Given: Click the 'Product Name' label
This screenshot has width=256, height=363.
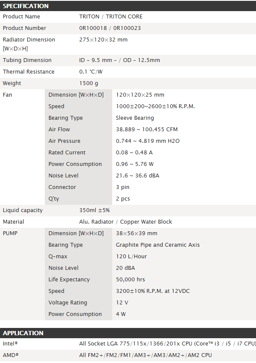Looking at the screenshot, I should click(x=21, y=17).
